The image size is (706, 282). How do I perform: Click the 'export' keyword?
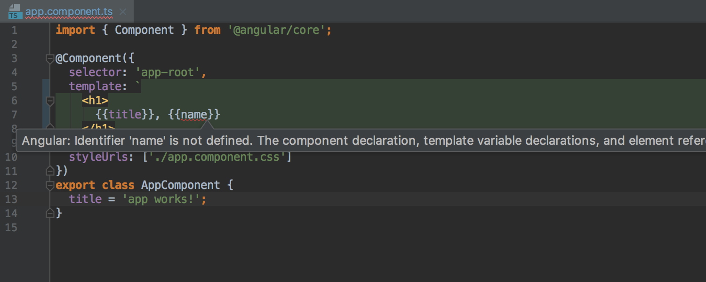click(x=75, y=185)
